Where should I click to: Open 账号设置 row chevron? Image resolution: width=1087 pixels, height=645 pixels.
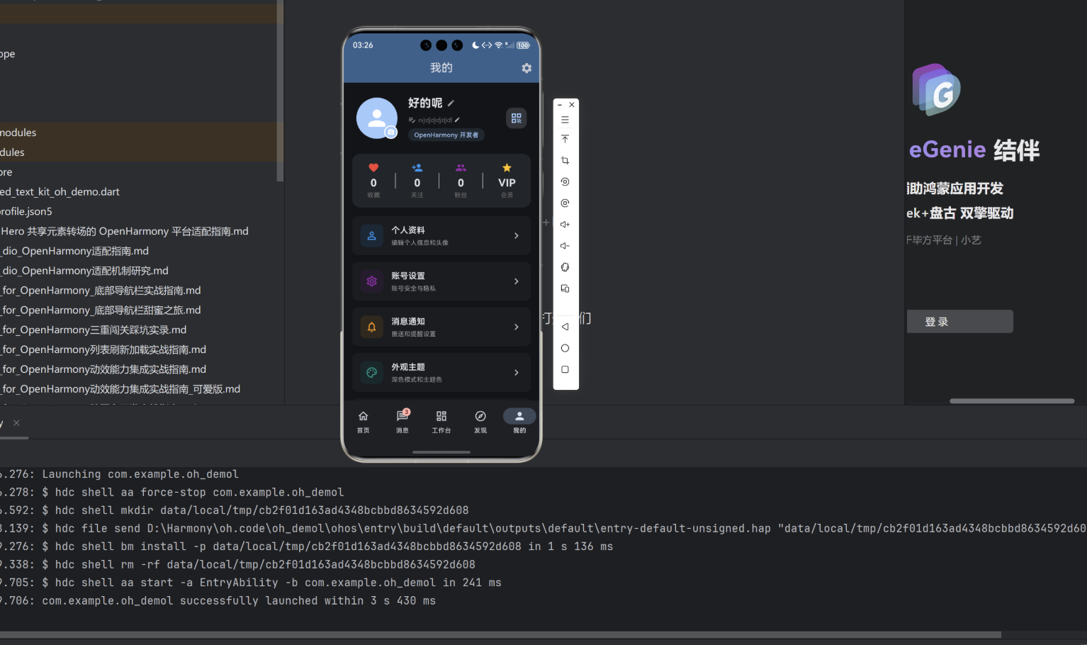pos(516,281)
